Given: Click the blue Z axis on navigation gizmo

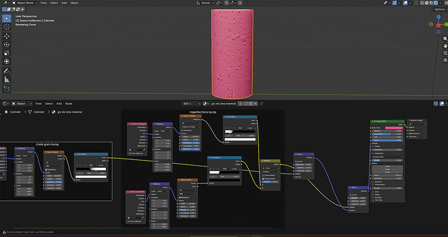Looking at the screenshot, I should (438, 17).
